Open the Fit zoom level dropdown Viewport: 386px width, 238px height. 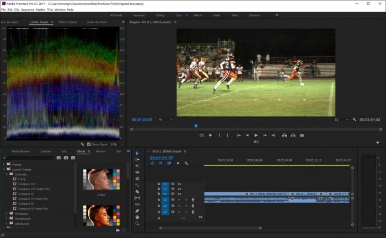point(165,120)
